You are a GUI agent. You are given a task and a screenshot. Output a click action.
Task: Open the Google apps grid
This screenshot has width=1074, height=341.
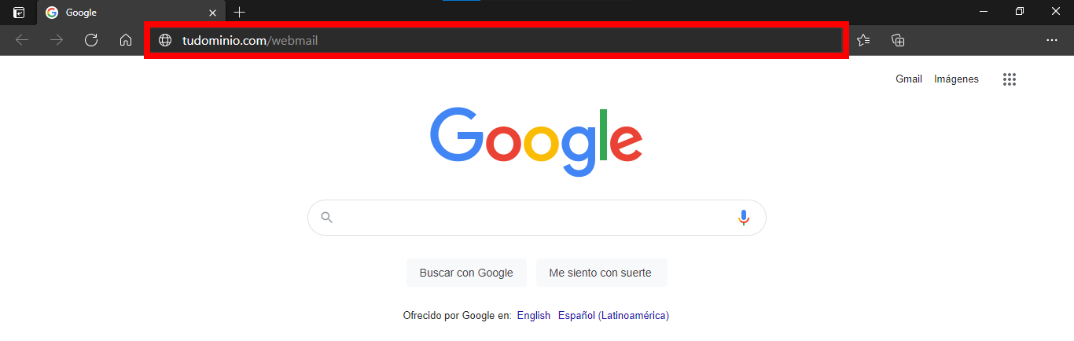click(x=1010, y=79)
